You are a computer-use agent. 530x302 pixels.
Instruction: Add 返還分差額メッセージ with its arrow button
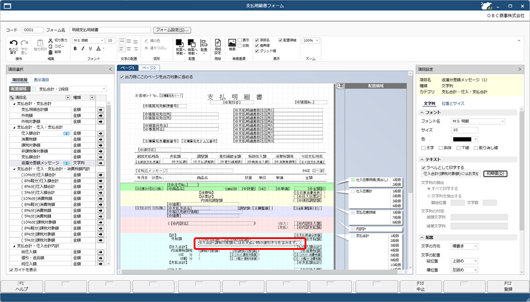[100, 163]
